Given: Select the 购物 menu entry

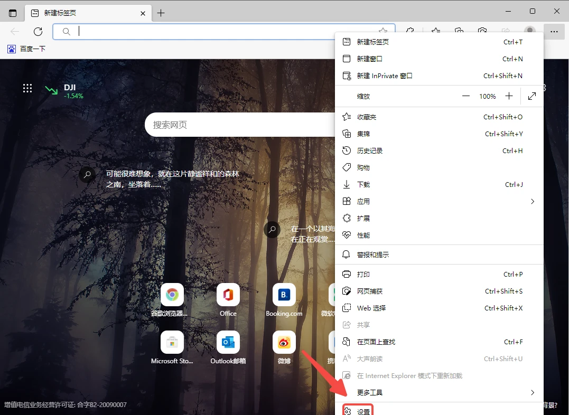Looking at the screenshot, I should point(439,167).
